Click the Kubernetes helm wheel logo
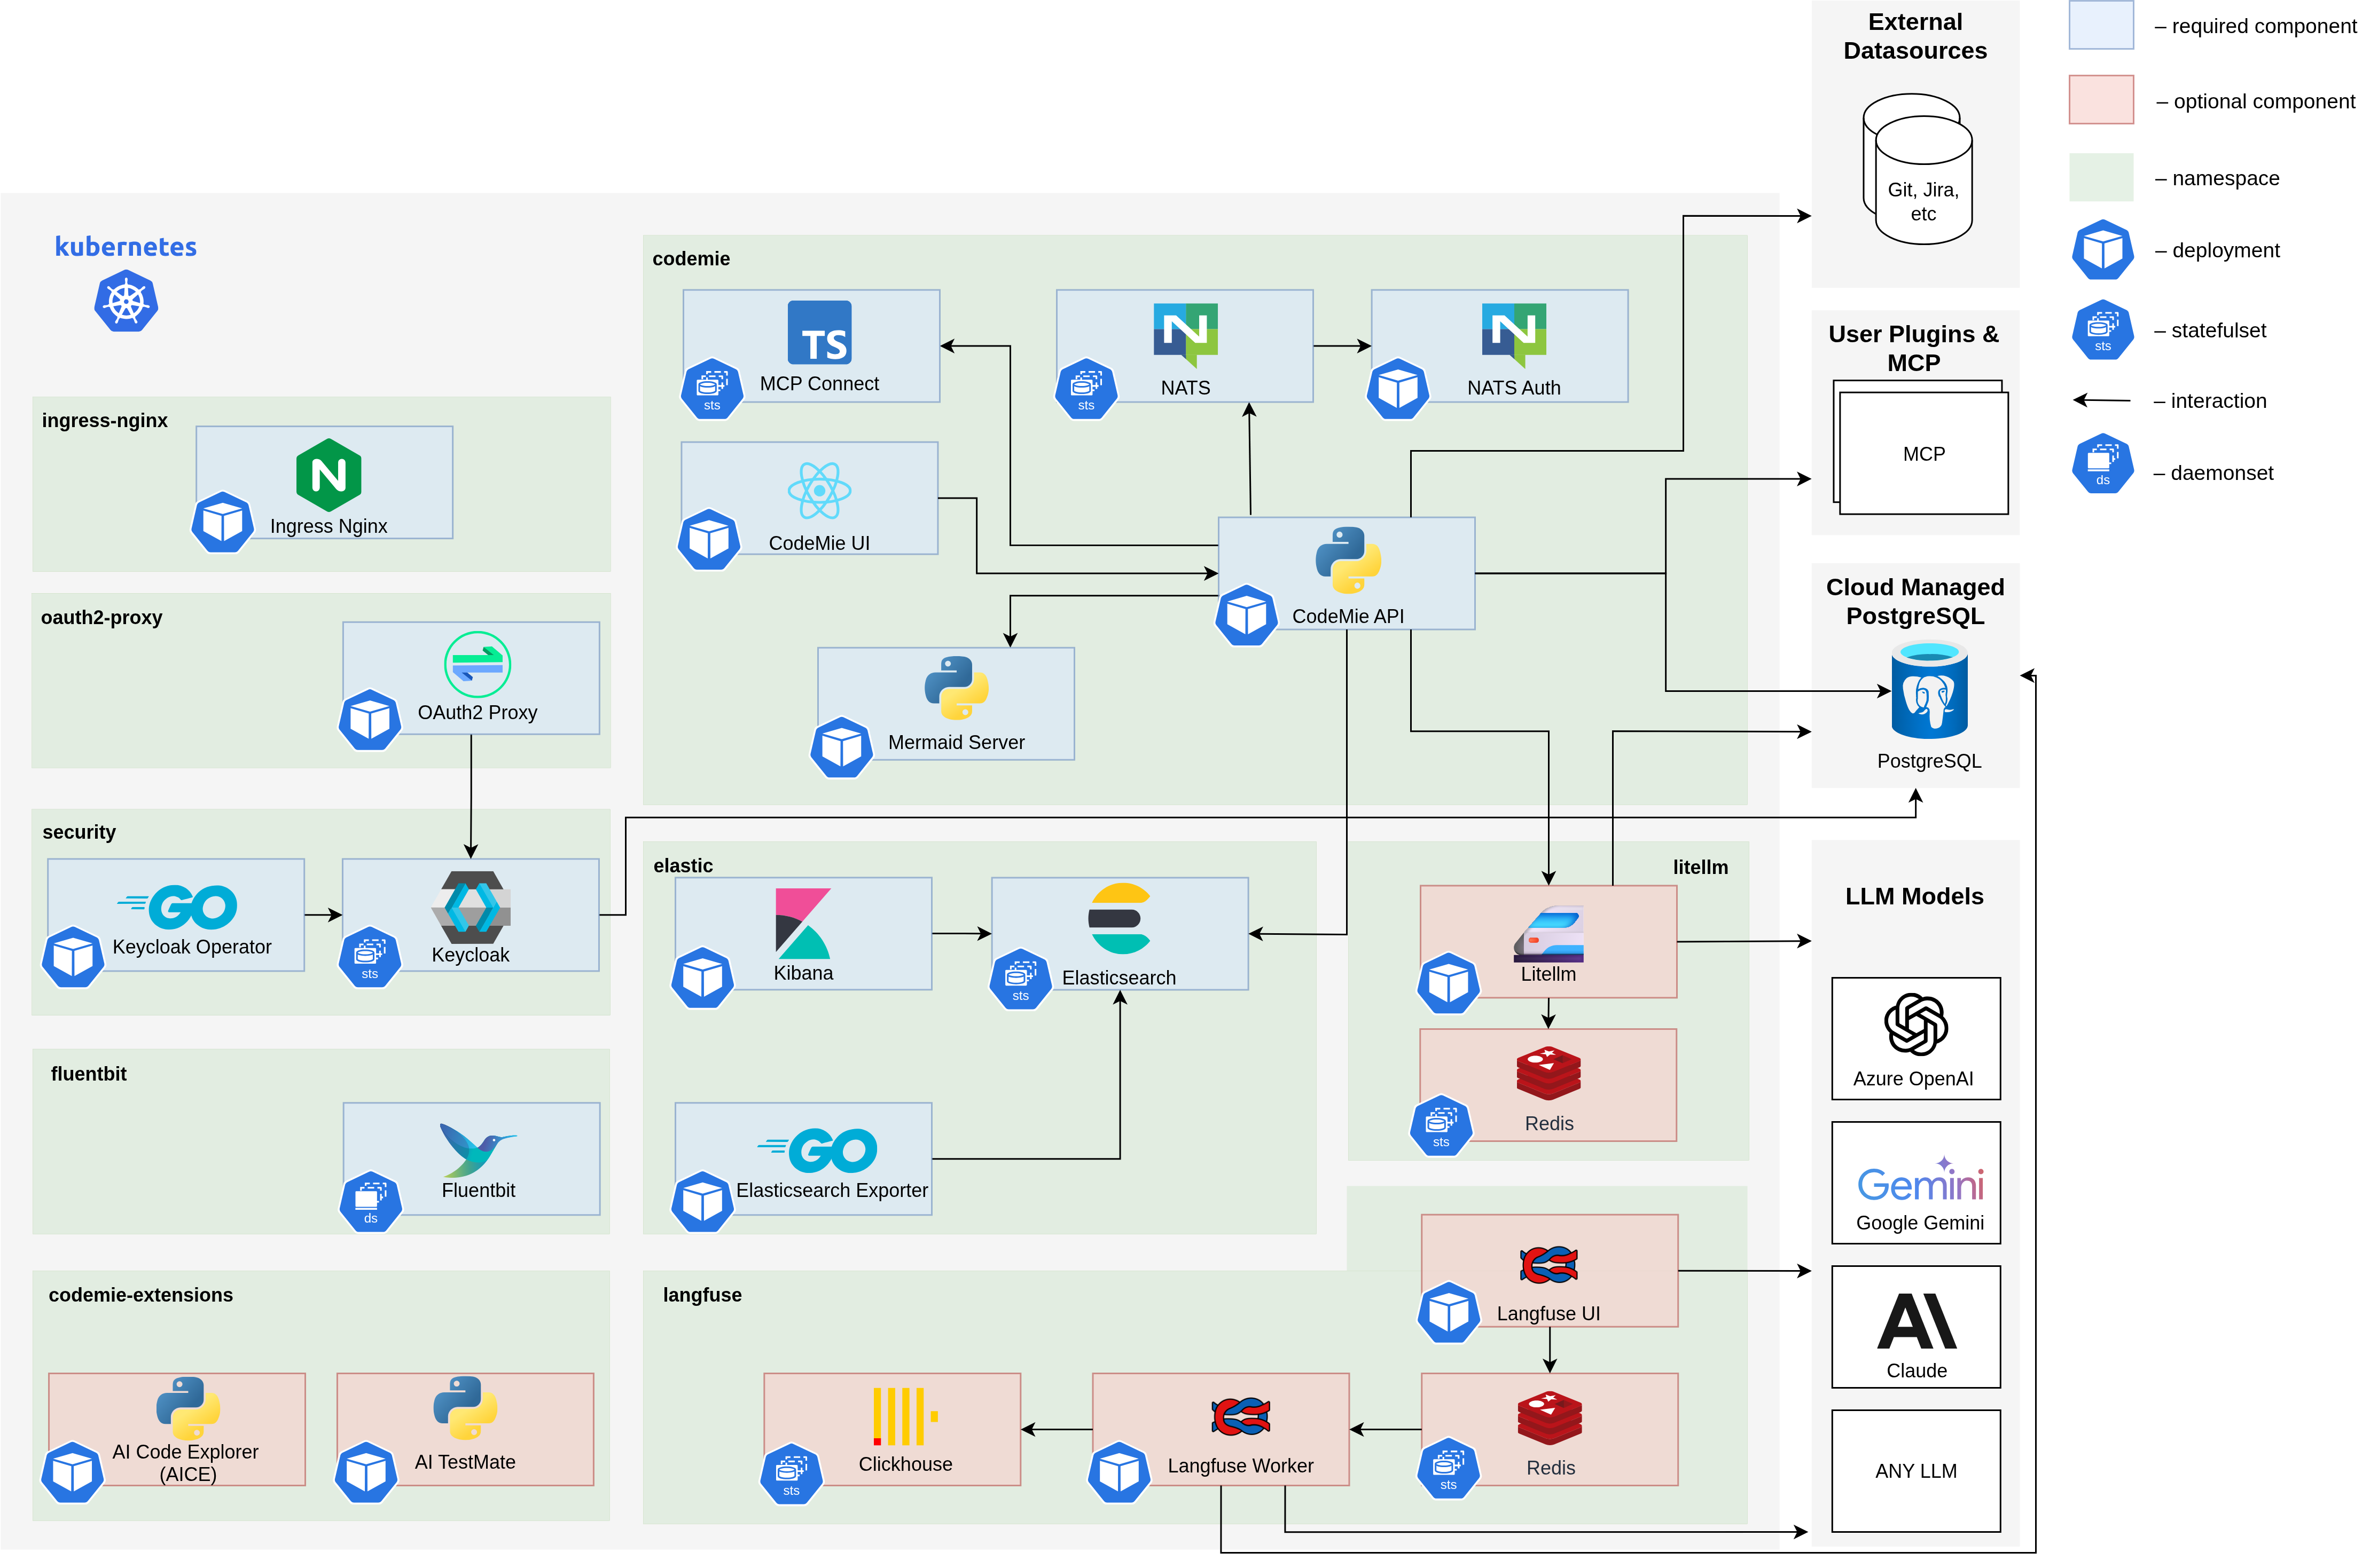Viewport: 2370px width, 1568px height. [x=126, y=302]
